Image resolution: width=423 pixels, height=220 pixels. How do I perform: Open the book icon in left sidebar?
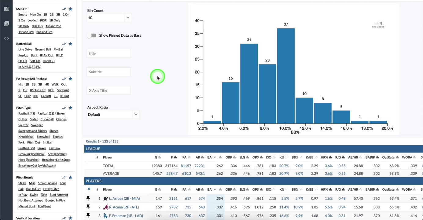coord(6,9)
